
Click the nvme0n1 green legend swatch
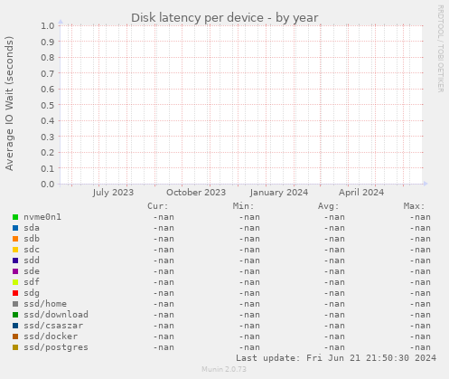(x=15, y=217)
